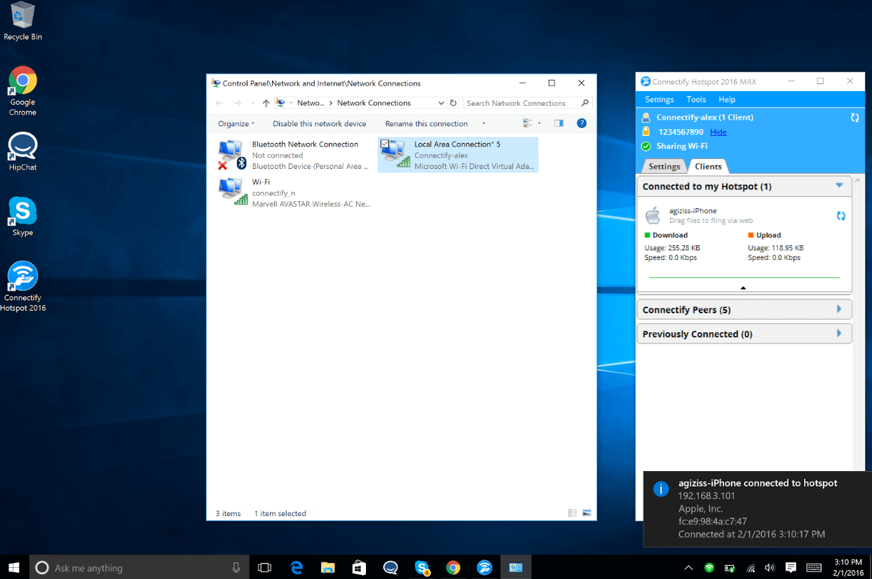Select the Connectify Hotspot 2016 desktop shortcut
Image resolution: width=872 pixels, height=579 pixels.
pos(22,287)
